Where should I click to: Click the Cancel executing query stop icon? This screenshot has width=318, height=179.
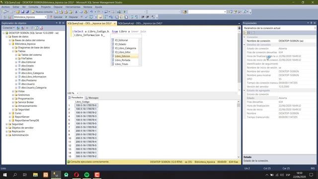pos(81,17)
